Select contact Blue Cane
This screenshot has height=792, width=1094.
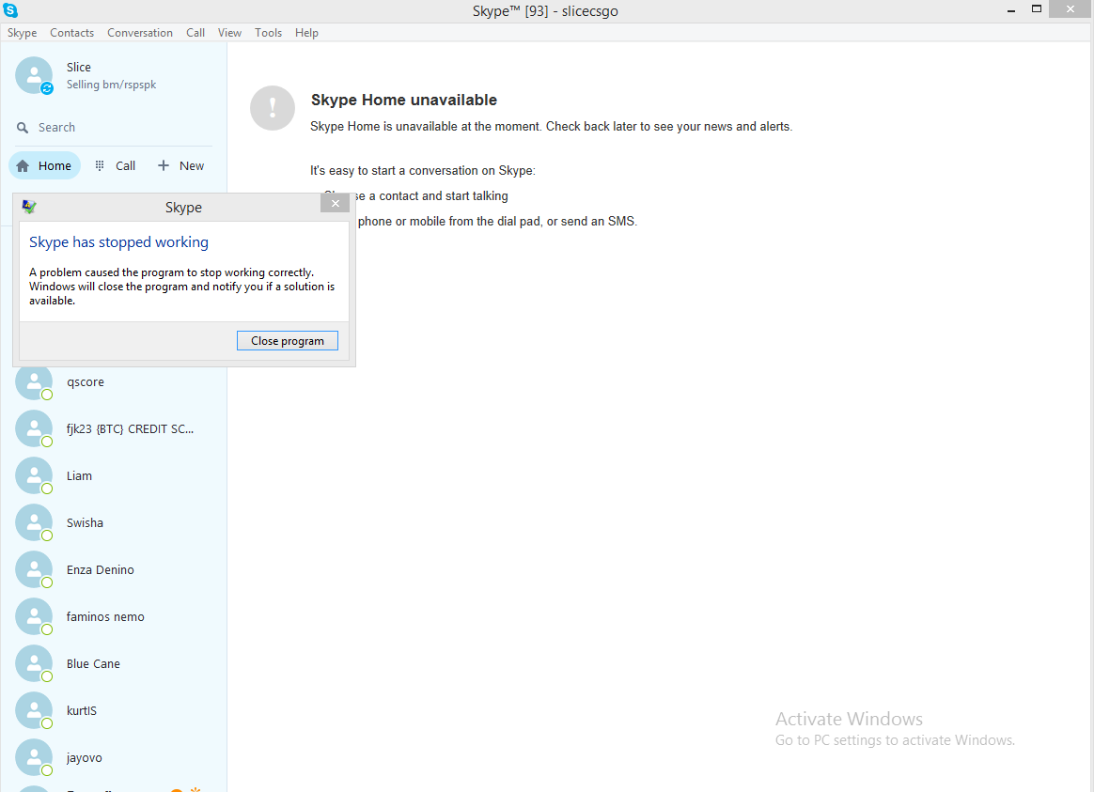coord(114,663)
